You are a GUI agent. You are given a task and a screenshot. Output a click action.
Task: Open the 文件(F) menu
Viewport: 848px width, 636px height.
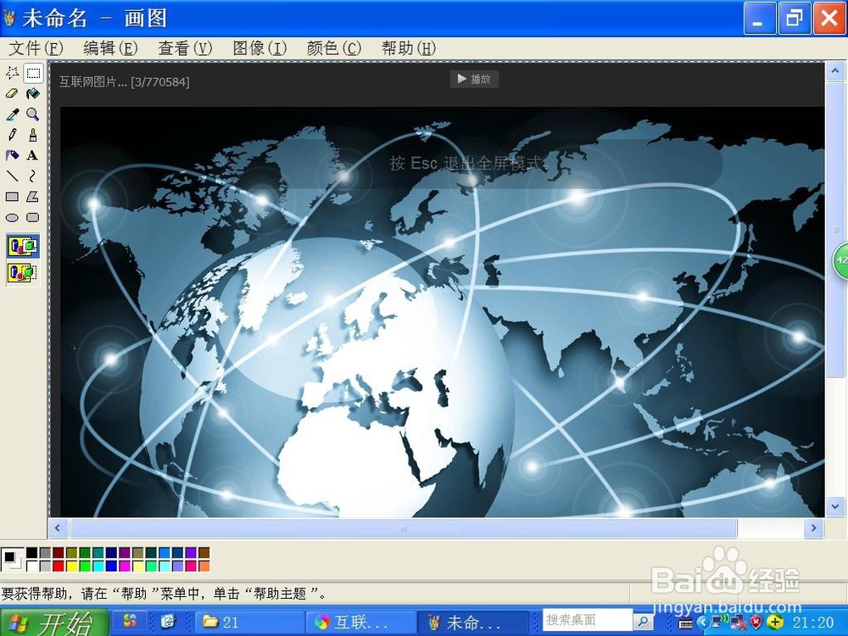point(36,48)
